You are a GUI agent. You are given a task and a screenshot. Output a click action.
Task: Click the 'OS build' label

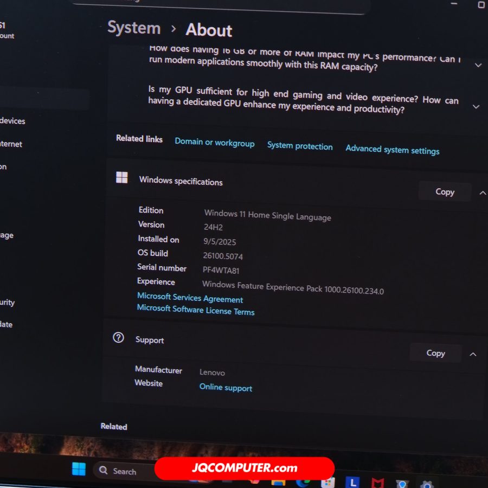[x=153, y=253]
